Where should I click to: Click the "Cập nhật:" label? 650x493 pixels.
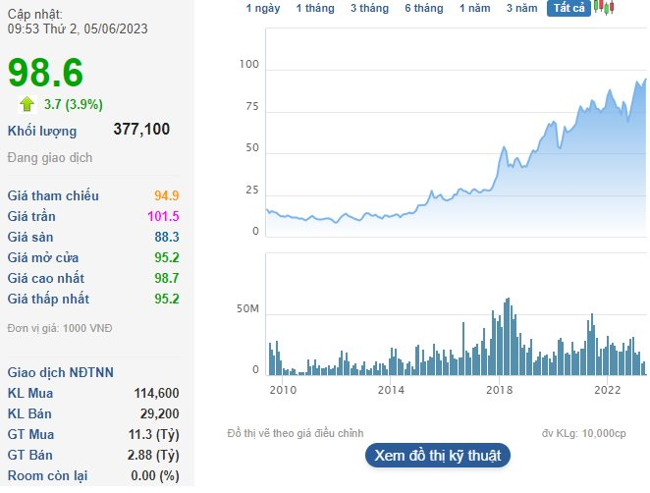[x=35, y=15]
